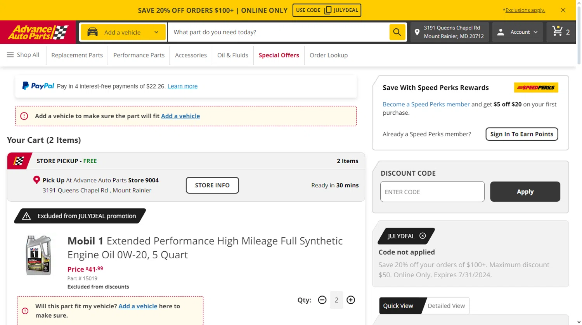Click the warning triangle on exclusion badge
Screen dimensions: 582x325
click(x=26, y=216)
